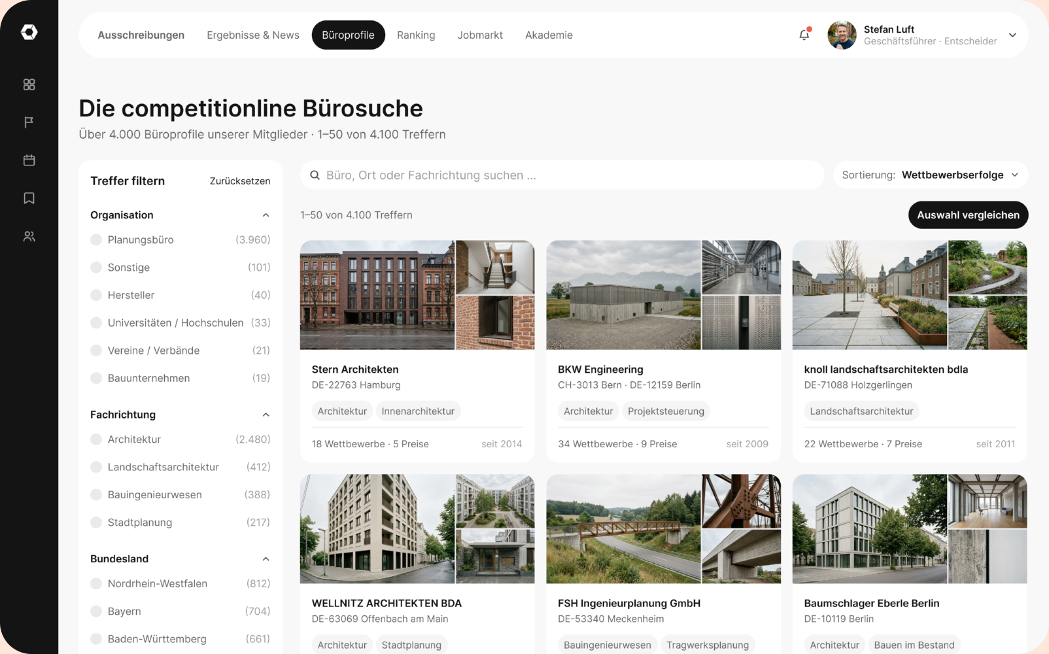This screenshot has width=1049, height=654.
Task: Click Architektur tag on Stern Architekten card
Action: [x=342, y=411]
